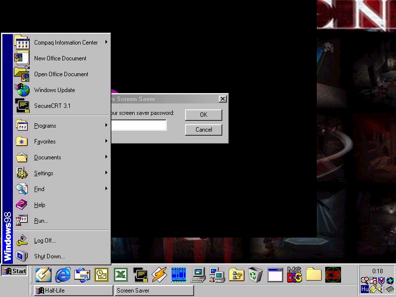Expand the Settings submenu arrow
396x297 pixels.
106,173
